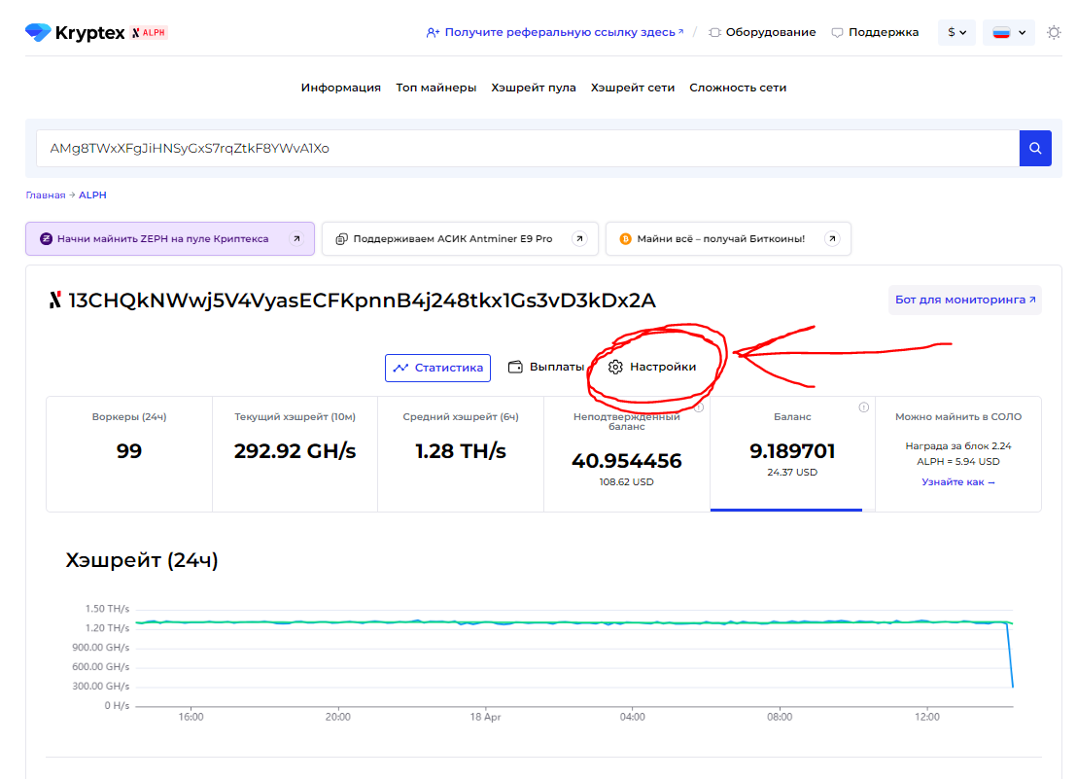Click the Узнайте как link
This screenshot has width=1077, height=779.
(958, 482)
